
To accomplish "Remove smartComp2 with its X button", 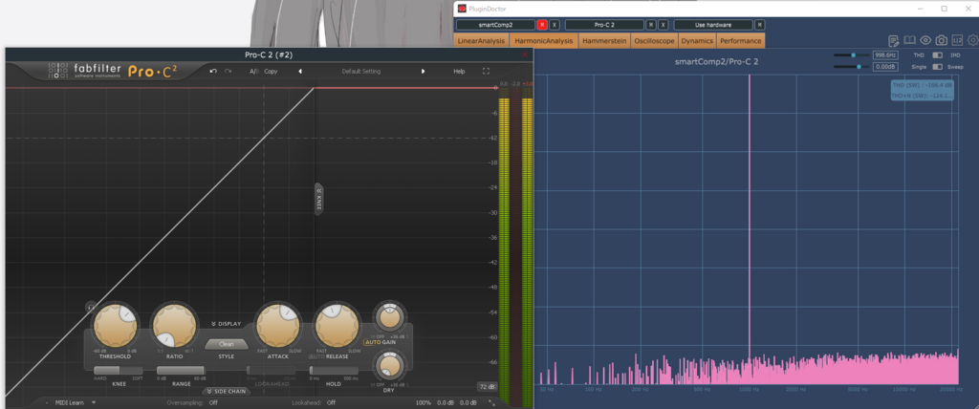I will coord(554,25).
